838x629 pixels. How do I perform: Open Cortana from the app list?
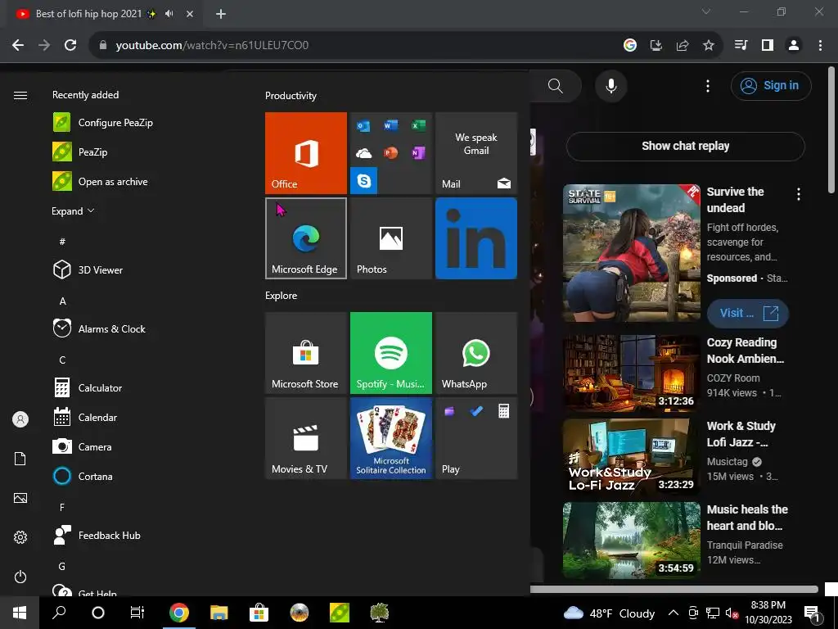click(83, 476)
